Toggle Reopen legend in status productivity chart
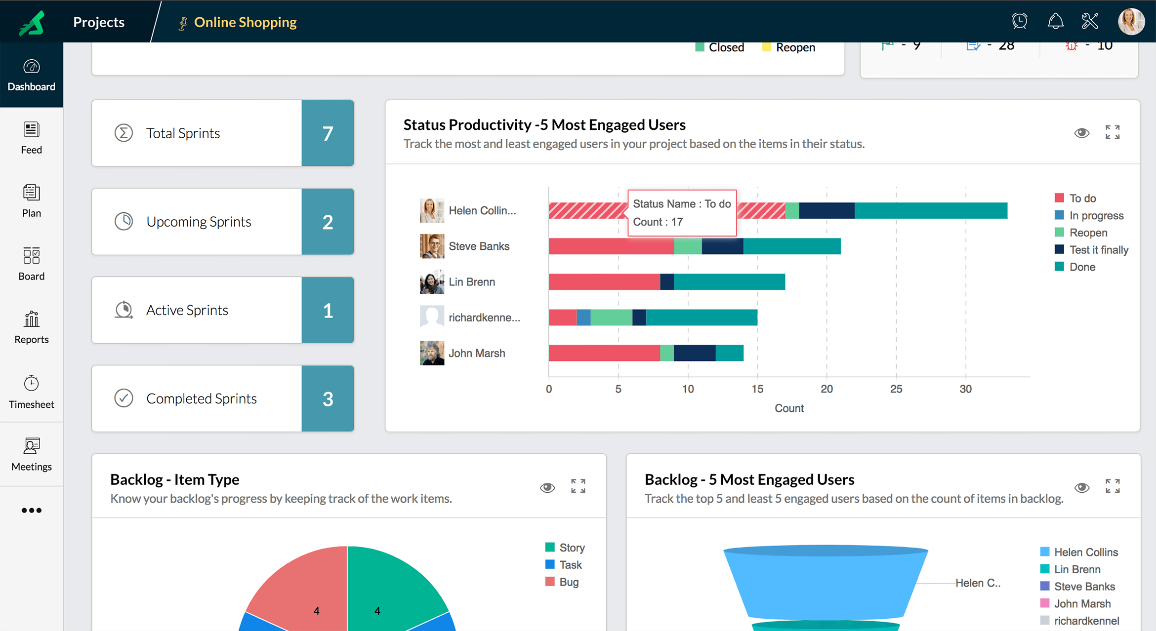The width and height of the screenshot is (1156, 631). click(x=1081, y=233)
